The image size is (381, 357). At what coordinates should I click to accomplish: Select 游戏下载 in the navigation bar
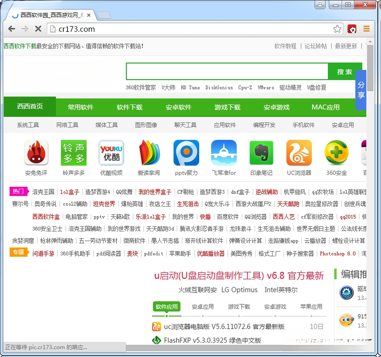pyautogui.click(x=227, y=107)
